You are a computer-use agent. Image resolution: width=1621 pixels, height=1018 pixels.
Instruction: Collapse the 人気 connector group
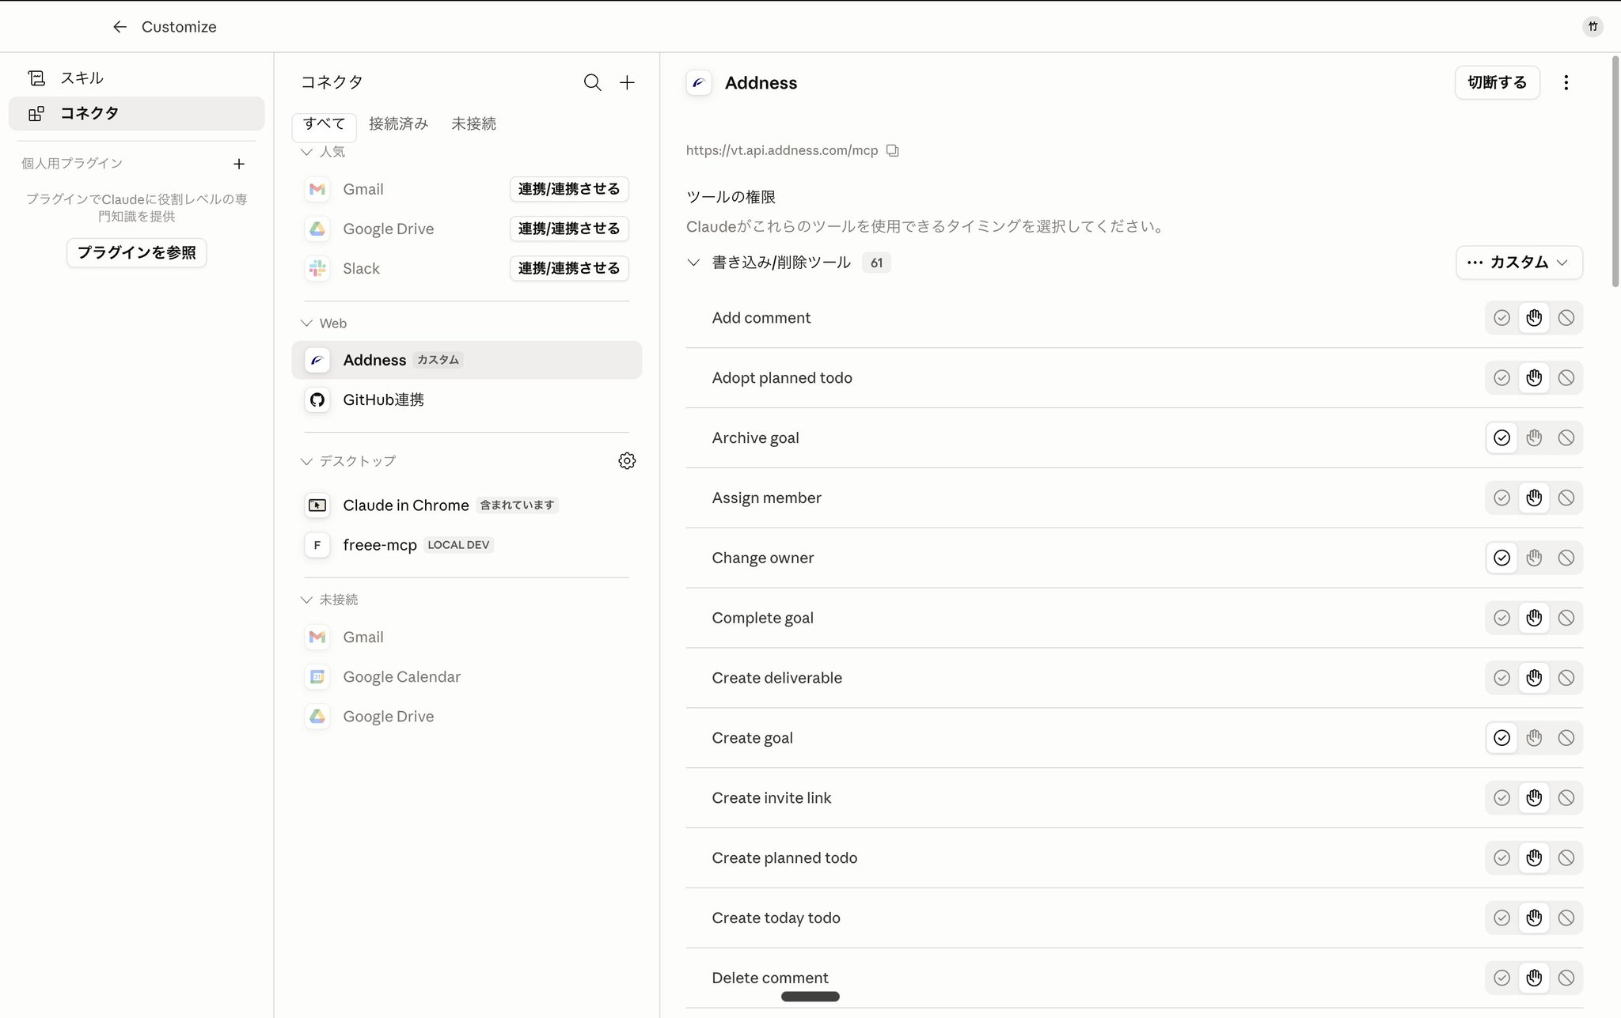click(x=306, y=152)
